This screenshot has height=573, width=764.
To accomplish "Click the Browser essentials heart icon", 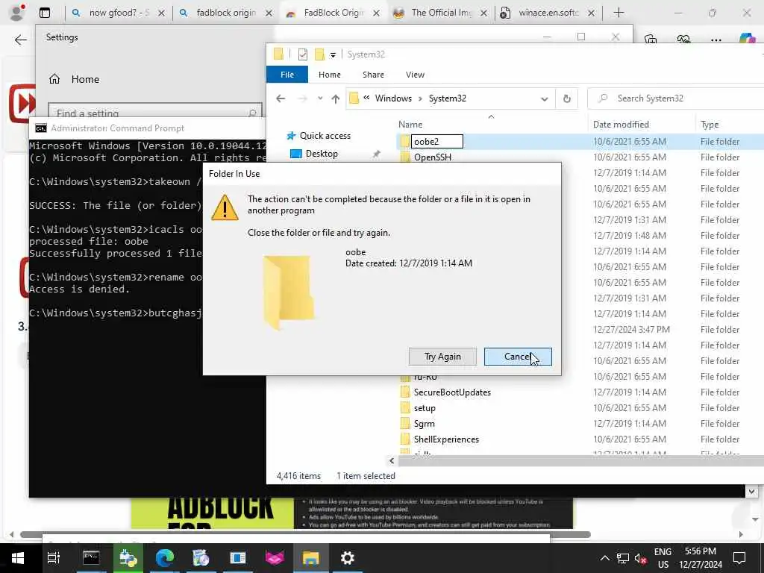I will pyautogui.click(x=683, y=40).
